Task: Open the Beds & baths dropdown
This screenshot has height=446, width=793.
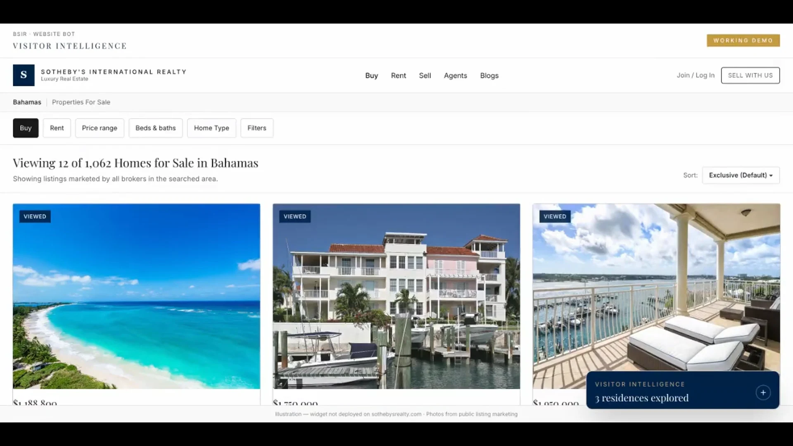Action: pyautogui.click(x=156, y=128)
